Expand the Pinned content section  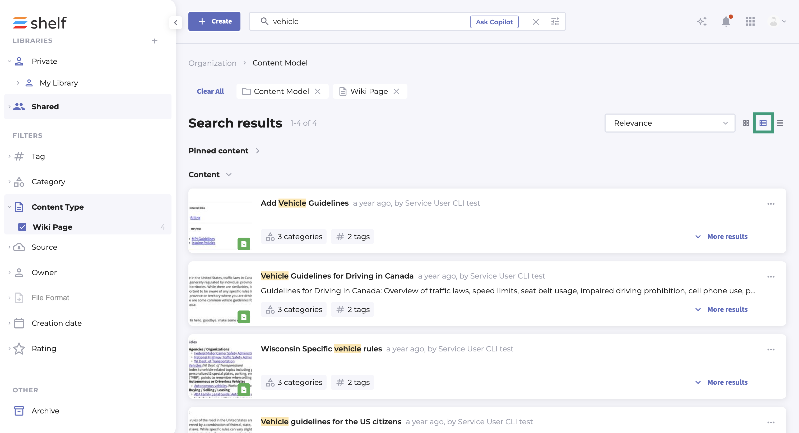point(224,151)
